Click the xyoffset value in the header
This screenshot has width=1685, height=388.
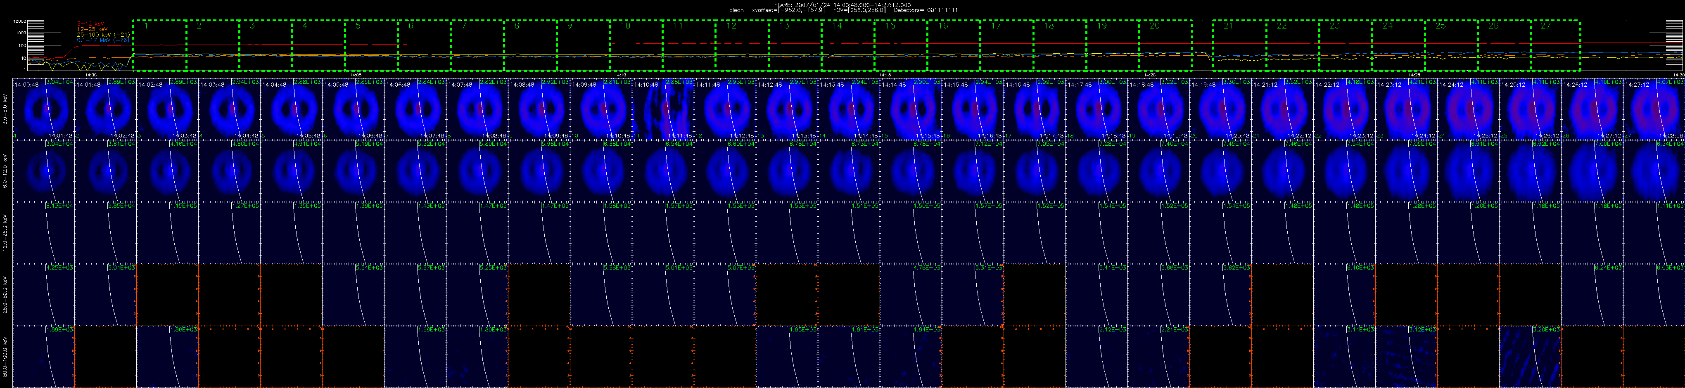[788, 10]
